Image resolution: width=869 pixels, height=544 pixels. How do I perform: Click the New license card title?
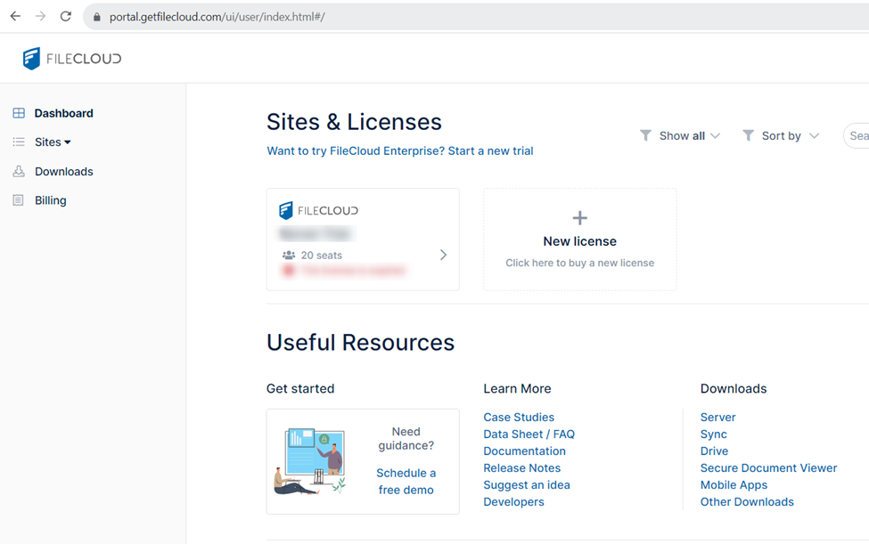pyautogui.click(x=579, y=241)
